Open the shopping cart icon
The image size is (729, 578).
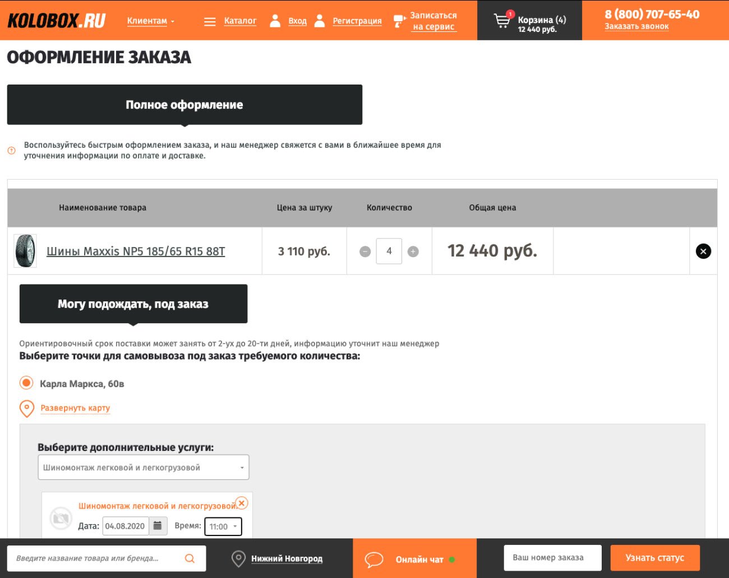(502, 21)
